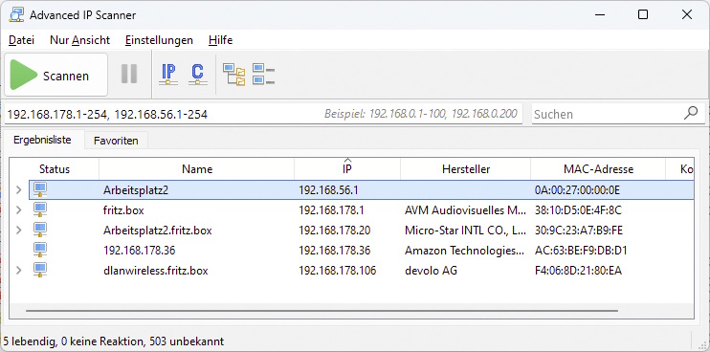
Task: Click manufacturer devolo AG
Action: [x=431, y=271]
